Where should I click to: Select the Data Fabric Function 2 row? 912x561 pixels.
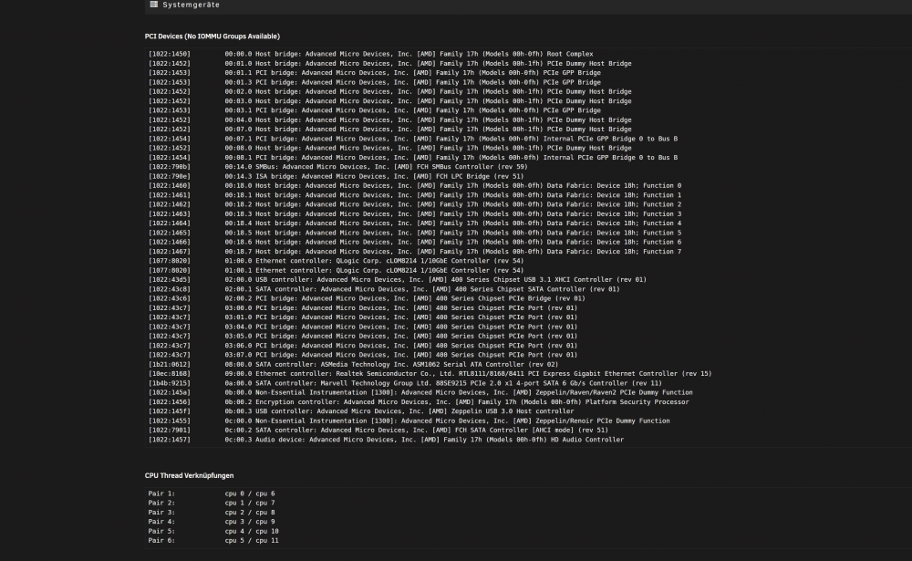(415, 204)
